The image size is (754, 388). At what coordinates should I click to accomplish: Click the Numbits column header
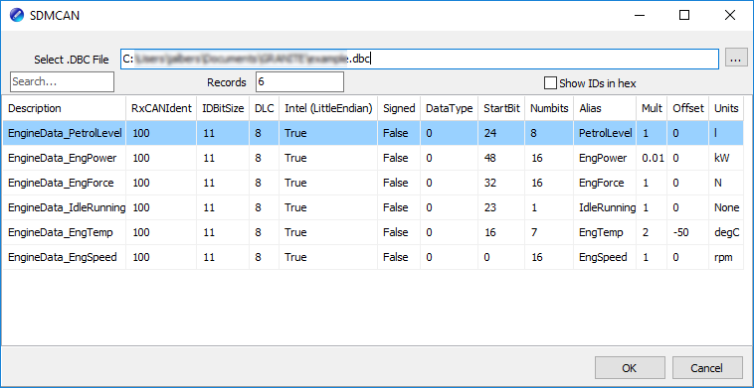pyautogui.click(x=549, y=108)
